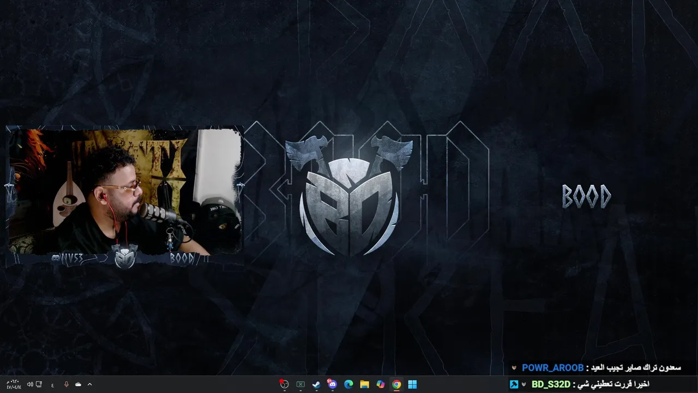Show hidden system tray icons
The width and height of the screenshot is (698, 393).
coord(90,384)
